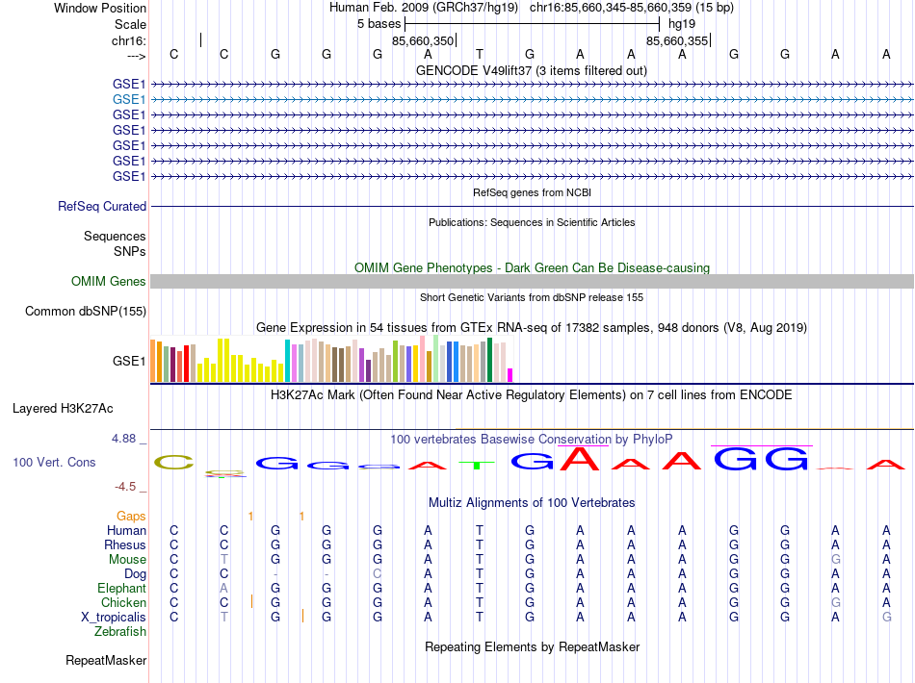This screenshot has width=915, height=683.
Task: Open 'Publications: Sequences in Scientific Articles' track title
Action: click(x=532, y=222)
